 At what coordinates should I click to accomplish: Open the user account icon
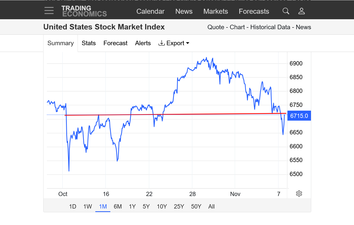click(301, 11)
